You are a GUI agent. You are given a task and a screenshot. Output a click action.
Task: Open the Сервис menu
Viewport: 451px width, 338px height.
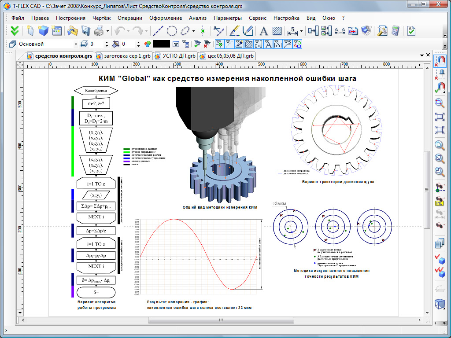257,18
